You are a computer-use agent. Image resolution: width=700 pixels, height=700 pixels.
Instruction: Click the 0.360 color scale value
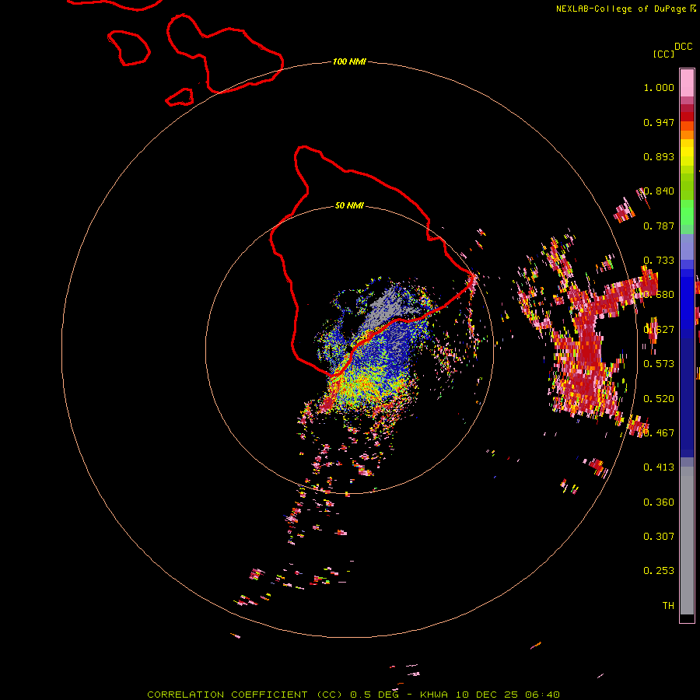[x=659, y=502]
